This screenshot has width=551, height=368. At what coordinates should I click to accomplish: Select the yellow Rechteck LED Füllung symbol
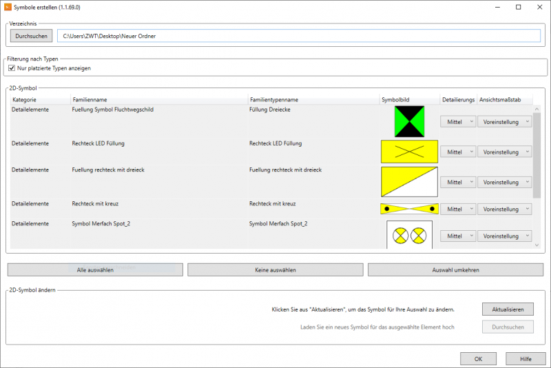(x=409, y=151)
